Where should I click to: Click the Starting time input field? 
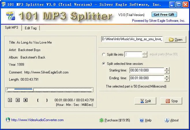tap(147, 70)
